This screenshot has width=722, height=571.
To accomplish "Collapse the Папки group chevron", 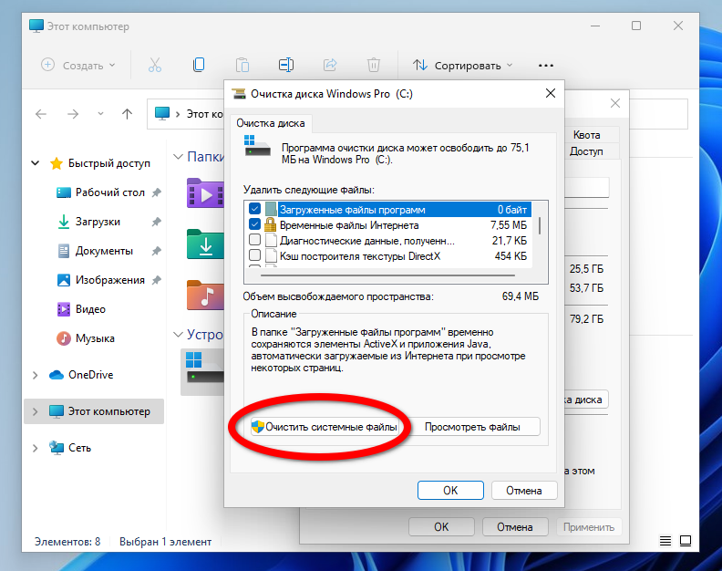I will click(178, 157).
